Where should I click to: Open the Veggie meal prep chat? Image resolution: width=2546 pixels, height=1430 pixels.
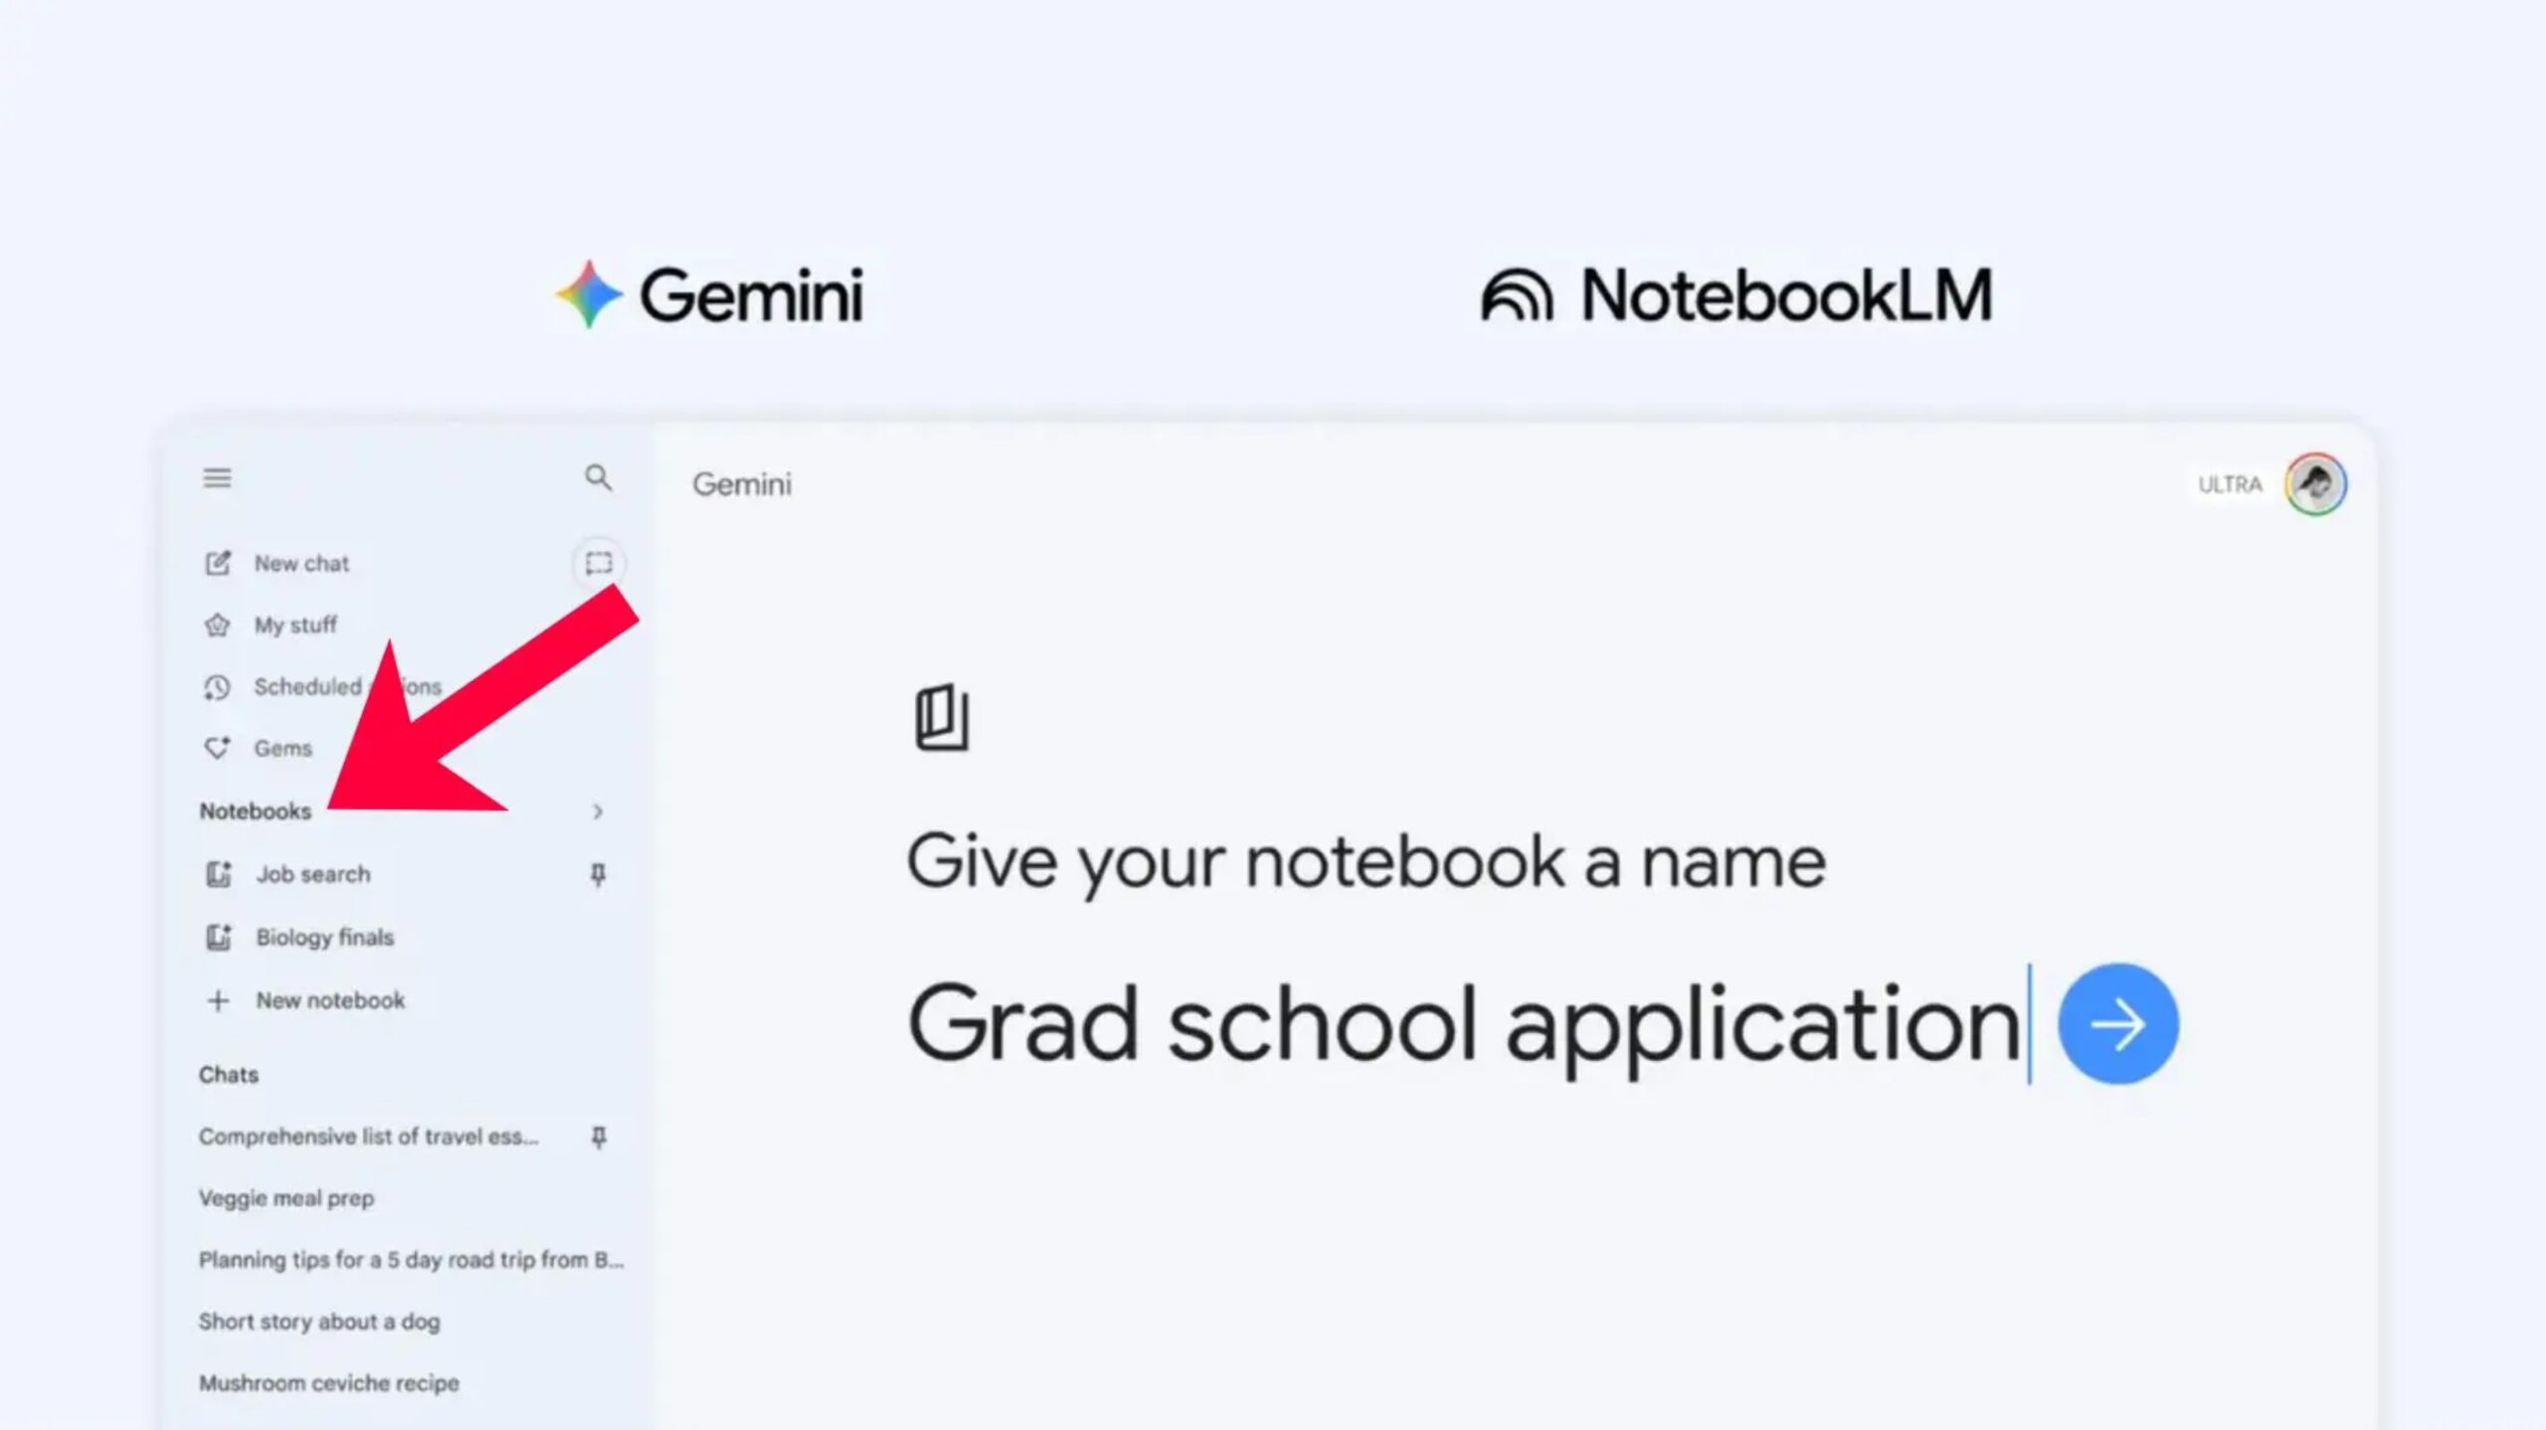[286, 1198]
